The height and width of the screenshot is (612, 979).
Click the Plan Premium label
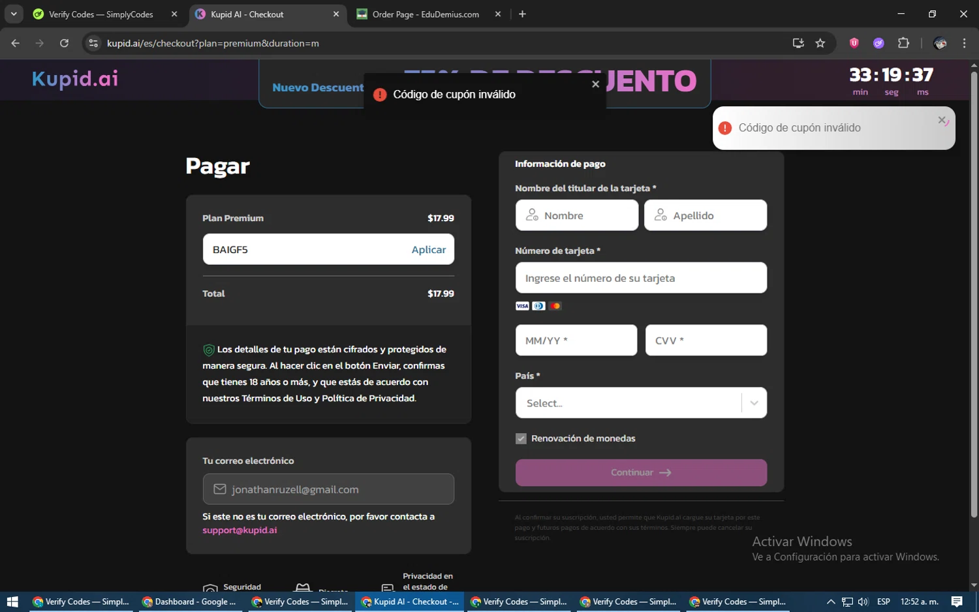click(x=233, y=218)
